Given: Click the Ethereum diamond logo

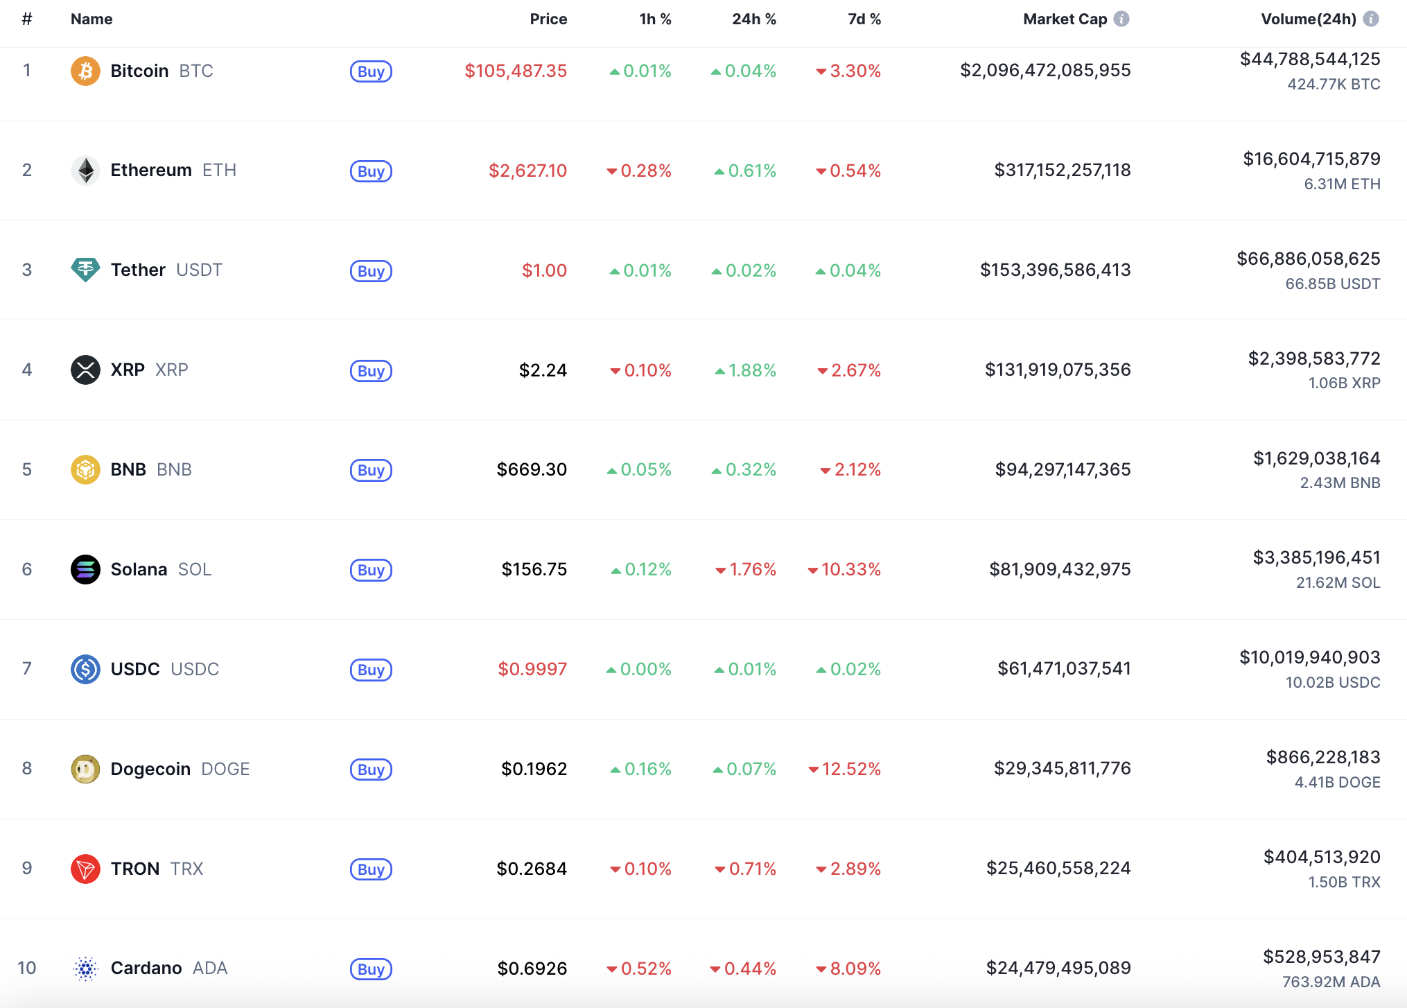Looking at the screenshot, I should (85, 171).
